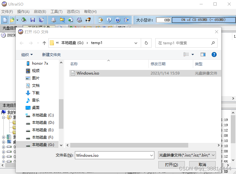
Task: Click the back arrow in the dialog
Action: click(22, 43)
